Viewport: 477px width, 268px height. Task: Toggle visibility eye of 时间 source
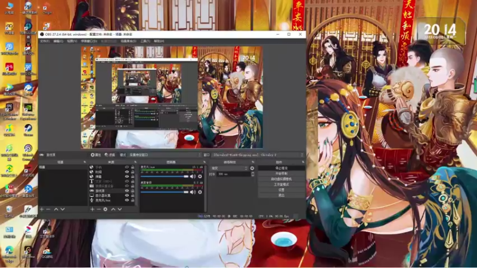pyautogui.click(x=127, y=172)
